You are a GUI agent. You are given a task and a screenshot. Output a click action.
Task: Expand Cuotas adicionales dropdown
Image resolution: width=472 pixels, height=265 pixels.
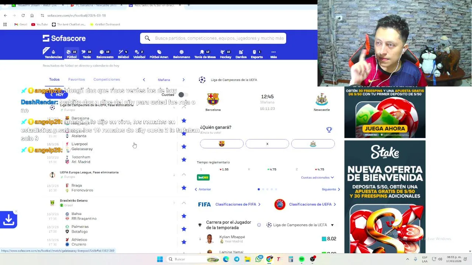click(x=317, y=177)
